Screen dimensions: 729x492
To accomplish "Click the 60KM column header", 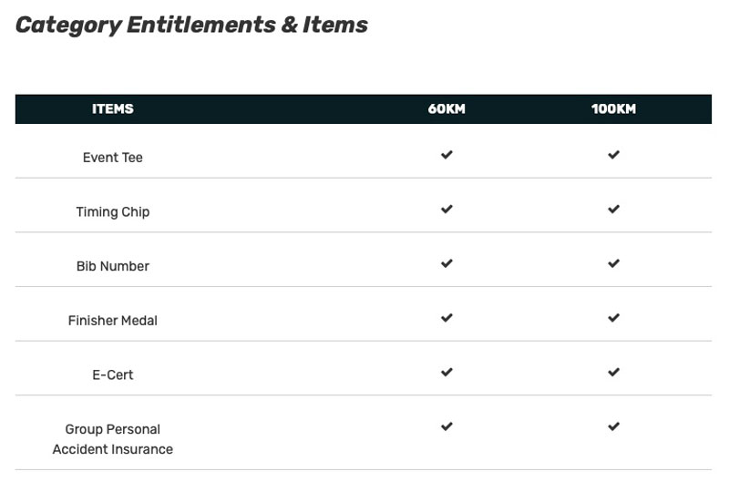I will point(447,109).
